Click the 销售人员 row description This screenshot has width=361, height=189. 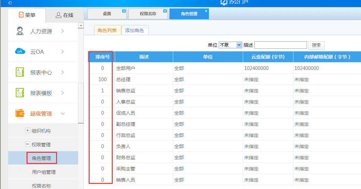click(125, 180)
